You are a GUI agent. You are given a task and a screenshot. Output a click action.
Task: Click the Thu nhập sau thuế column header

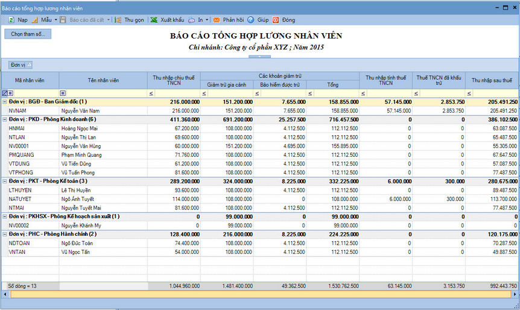(492, 80)
